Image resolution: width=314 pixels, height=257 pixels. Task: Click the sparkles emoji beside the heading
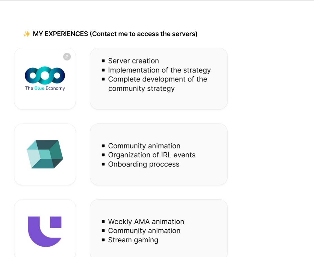27,34
